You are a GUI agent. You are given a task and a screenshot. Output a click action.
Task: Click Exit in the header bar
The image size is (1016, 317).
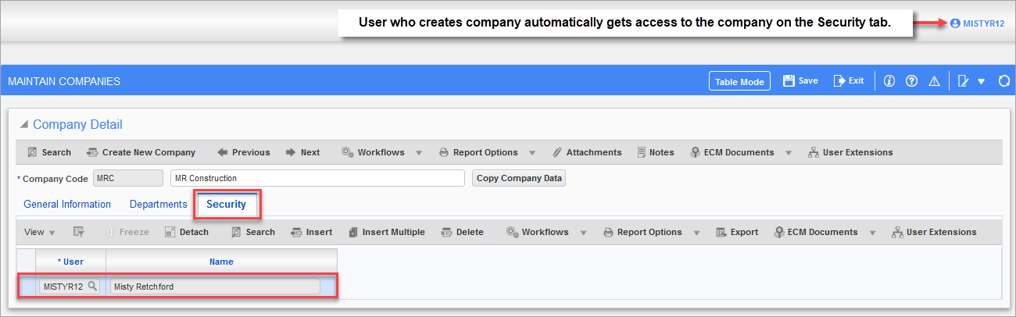(x=849, y=80)
